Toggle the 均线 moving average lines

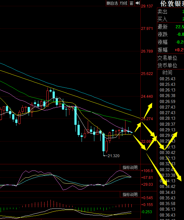[124, 3]
